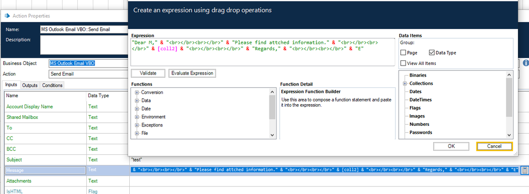Image resolution: width=529 pixels, height=194 pixels.
Task: Click the Message value expression field
Action: 325,170
